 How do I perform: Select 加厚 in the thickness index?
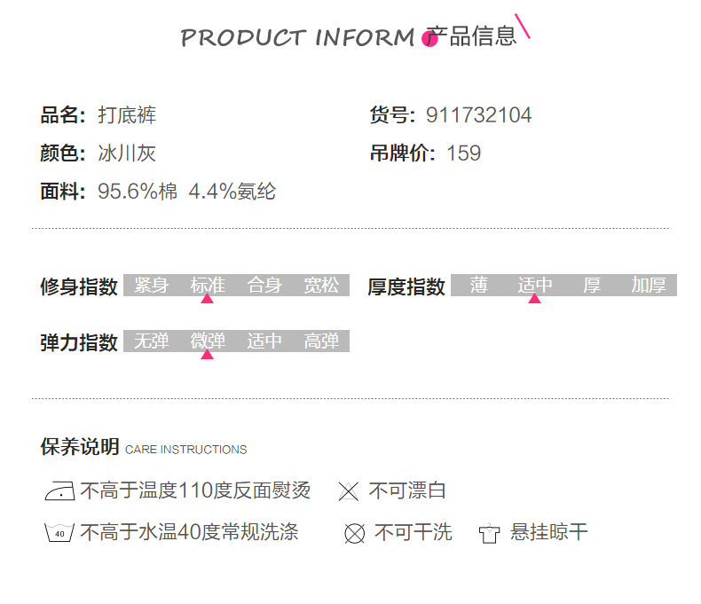649,286
